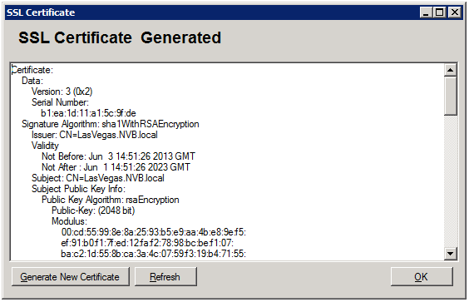Click the Generate New Certificate button

pyautogui.click(x=71, y=276)
